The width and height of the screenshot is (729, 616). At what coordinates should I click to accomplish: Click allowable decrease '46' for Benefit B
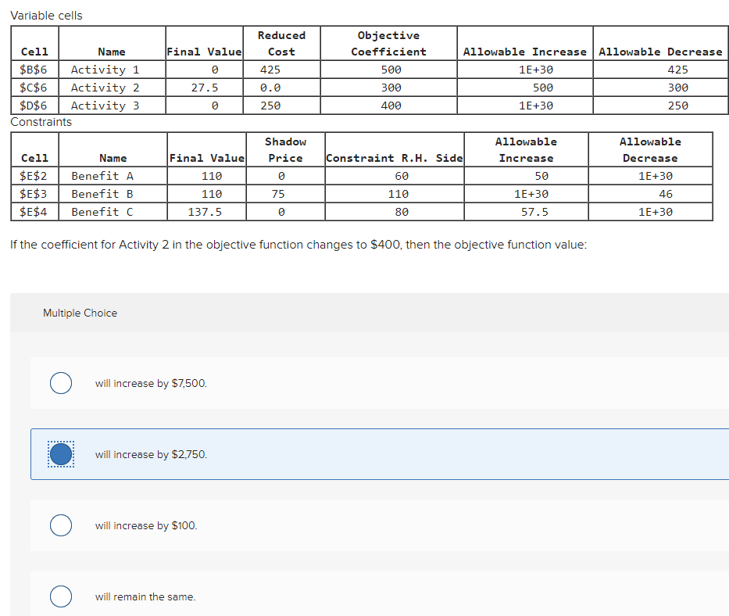click(666, 194)
